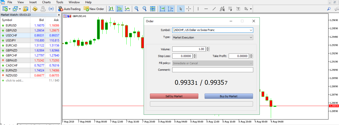
Task: Click Buy by Market button
Action: coord(229,96)
